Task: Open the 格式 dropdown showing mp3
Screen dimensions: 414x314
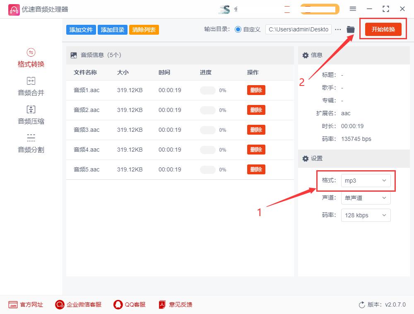Action: coord(366,181)
